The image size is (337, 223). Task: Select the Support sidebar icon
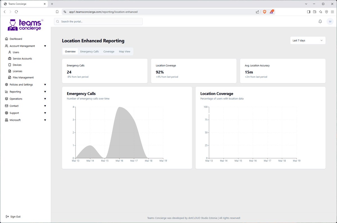tap(6, 113)
